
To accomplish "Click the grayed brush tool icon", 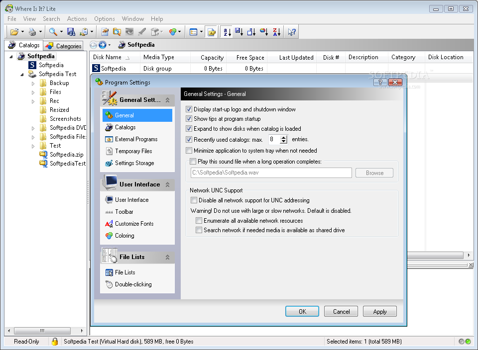I will click(x=142, y=32).
